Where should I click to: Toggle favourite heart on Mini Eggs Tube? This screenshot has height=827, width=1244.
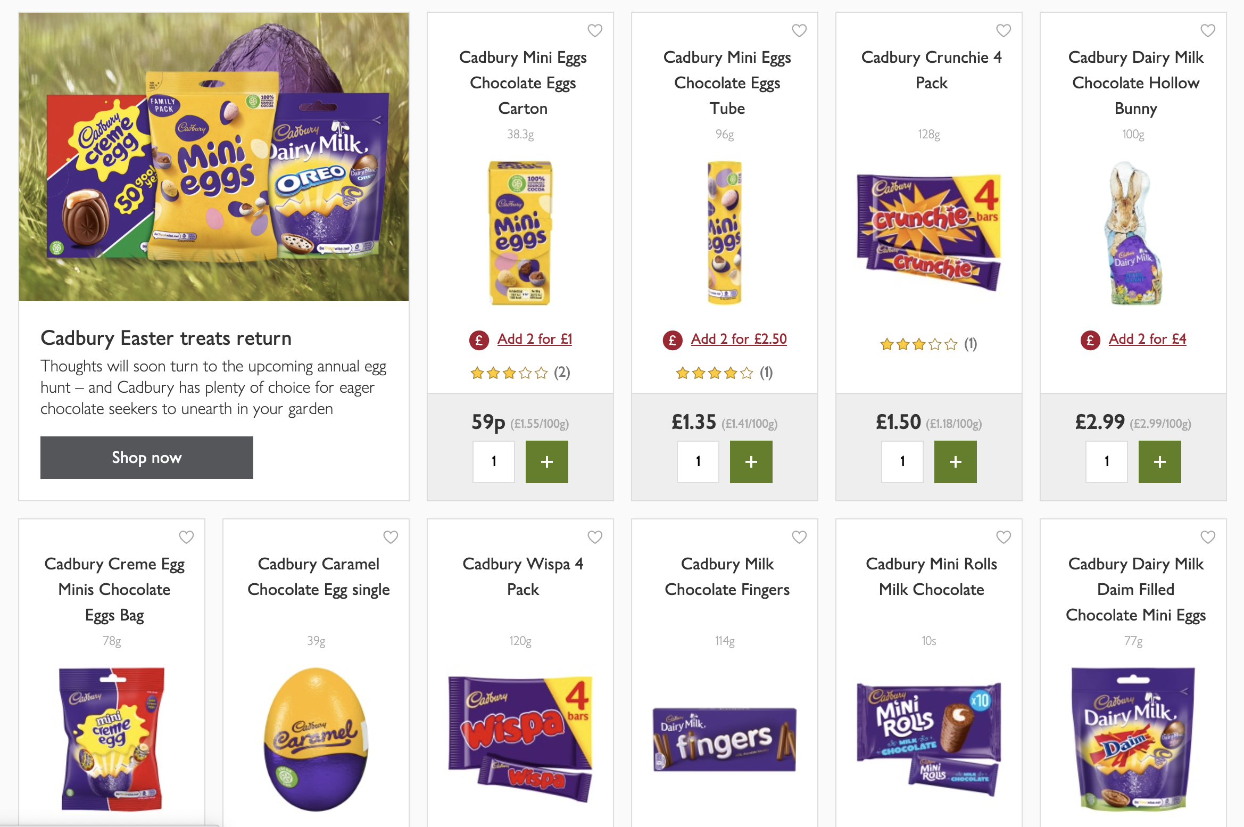[x=799, y=31]
